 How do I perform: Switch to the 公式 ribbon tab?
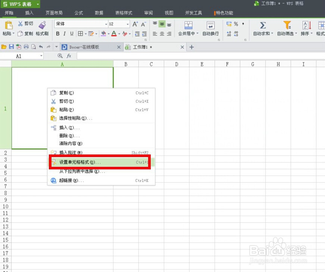tap(79, 13)
